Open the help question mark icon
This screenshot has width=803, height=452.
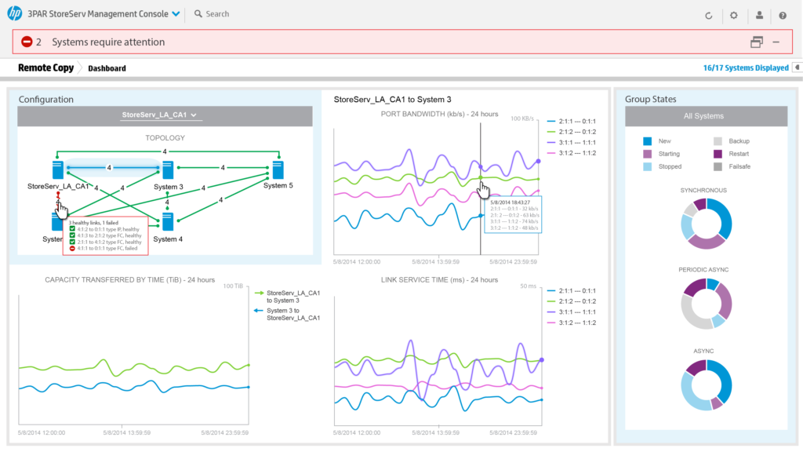tap(783, 16)
